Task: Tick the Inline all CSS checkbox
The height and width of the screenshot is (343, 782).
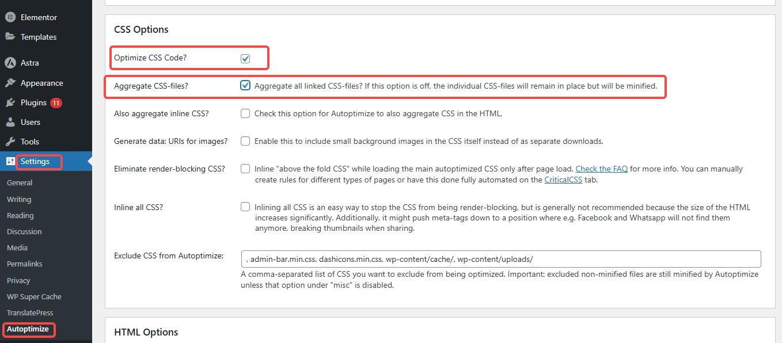Action: [x=245, y=207]
